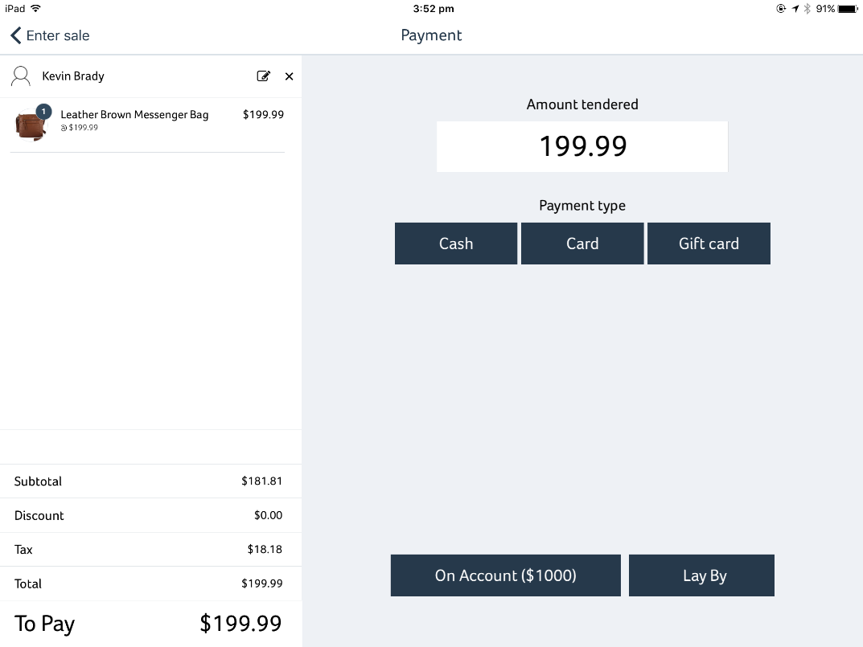The height and width of the screenshot is (647, 863).
Task: Edit customer Kevin Brady details
Action: (264, 76)
